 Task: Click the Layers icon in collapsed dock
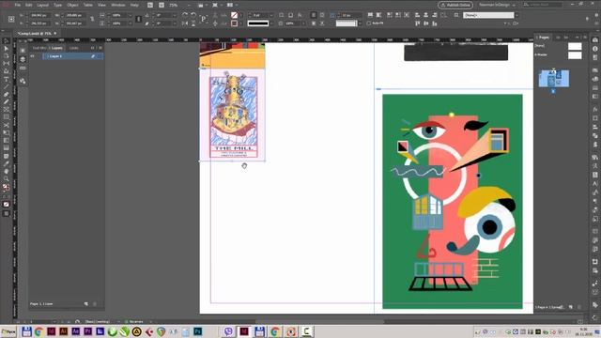click(23, 59)
